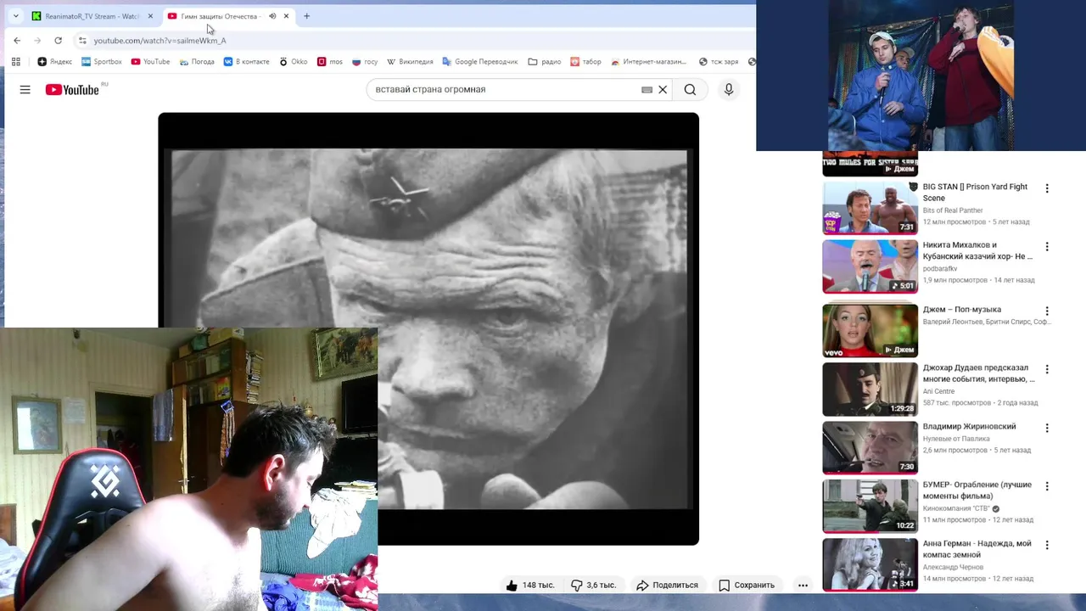Screen dimensions: 1086x611
Task: Open site information icon in address bar
Action: pyautogui.click(x=82, y=40)
